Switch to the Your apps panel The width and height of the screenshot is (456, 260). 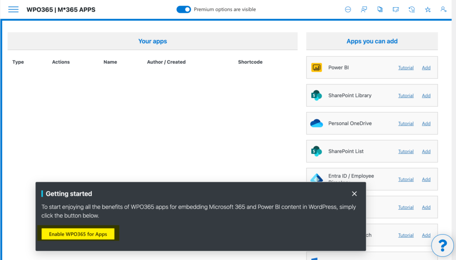click(152, 41)
